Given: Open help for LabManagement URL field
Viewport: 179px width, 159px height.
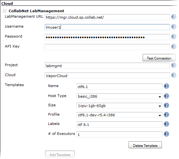Looking at the screenshot, I should coord(174,17).
